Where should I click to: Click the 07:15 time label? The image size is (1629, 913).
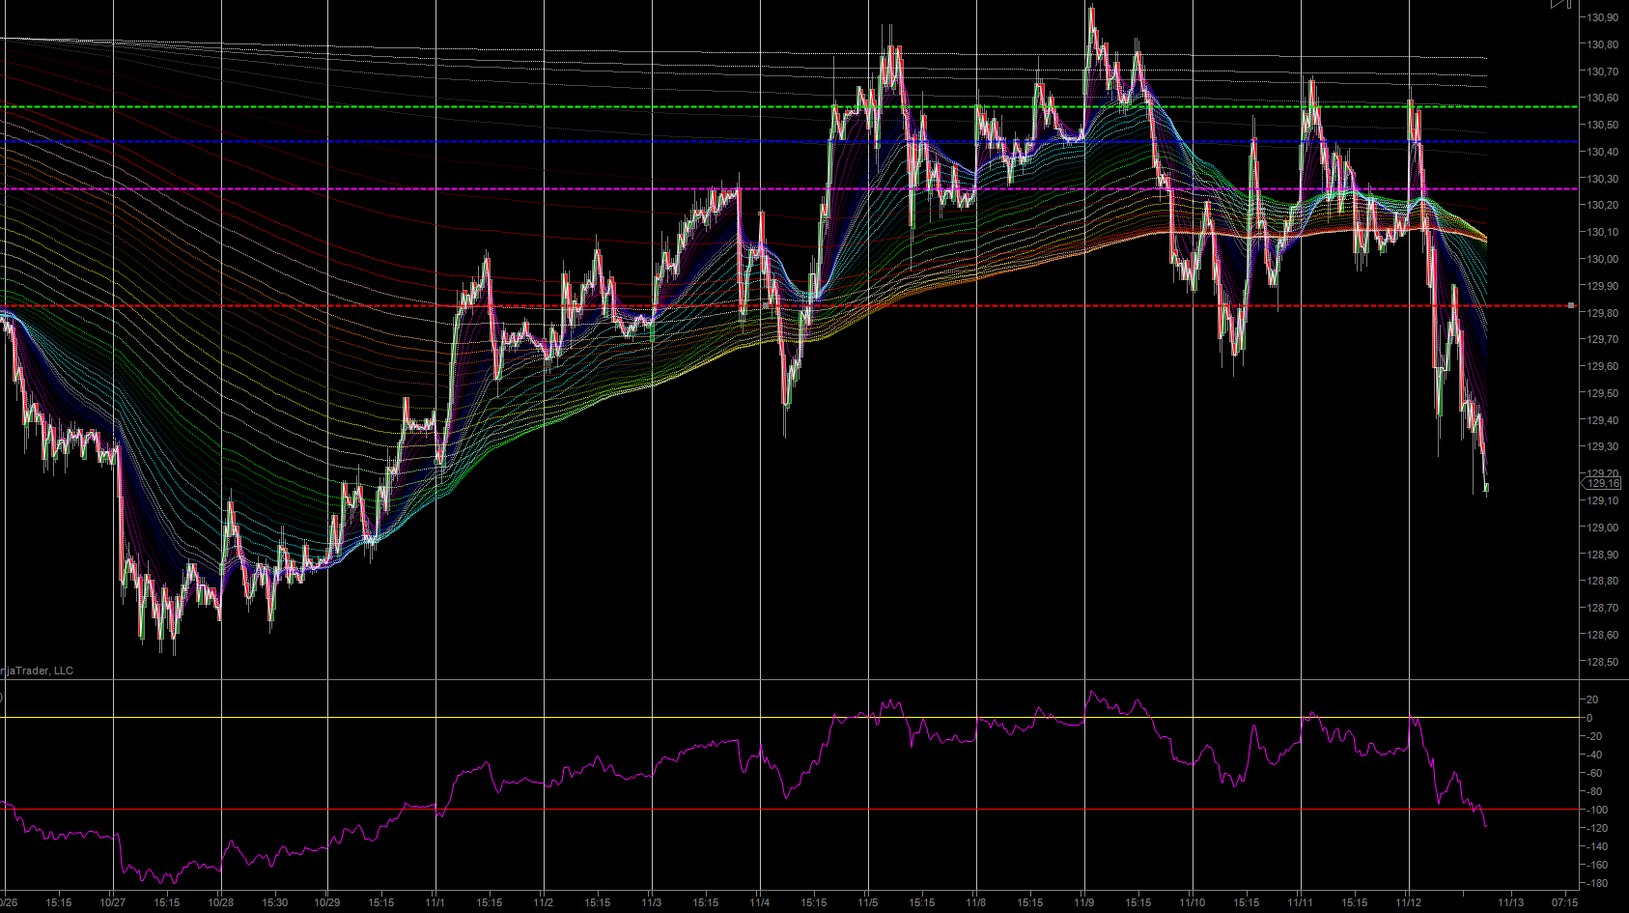1565,903
